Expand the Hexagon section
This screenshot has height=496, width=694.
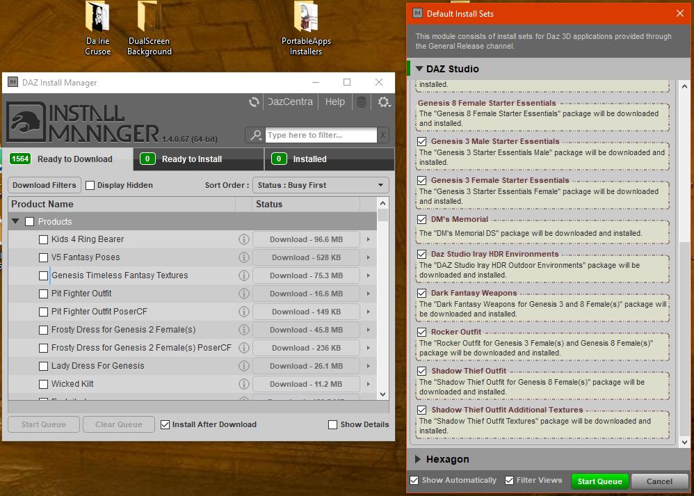417,459
